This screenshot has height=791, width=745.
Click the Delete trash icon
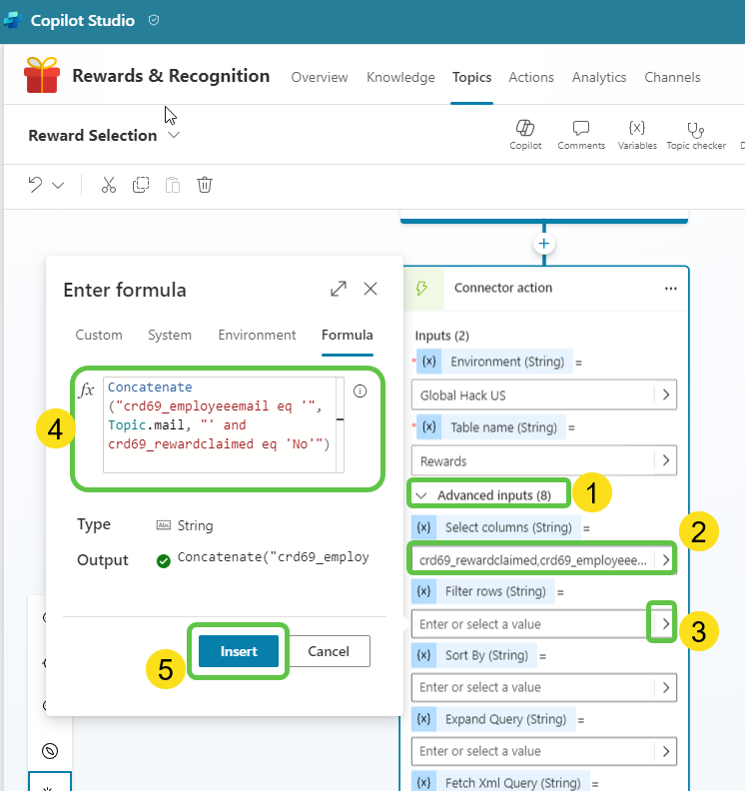click(x=205, y=185)
